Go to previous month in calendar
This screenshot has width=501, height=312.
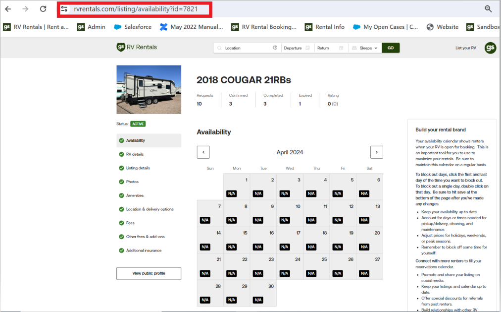(203, 152)
